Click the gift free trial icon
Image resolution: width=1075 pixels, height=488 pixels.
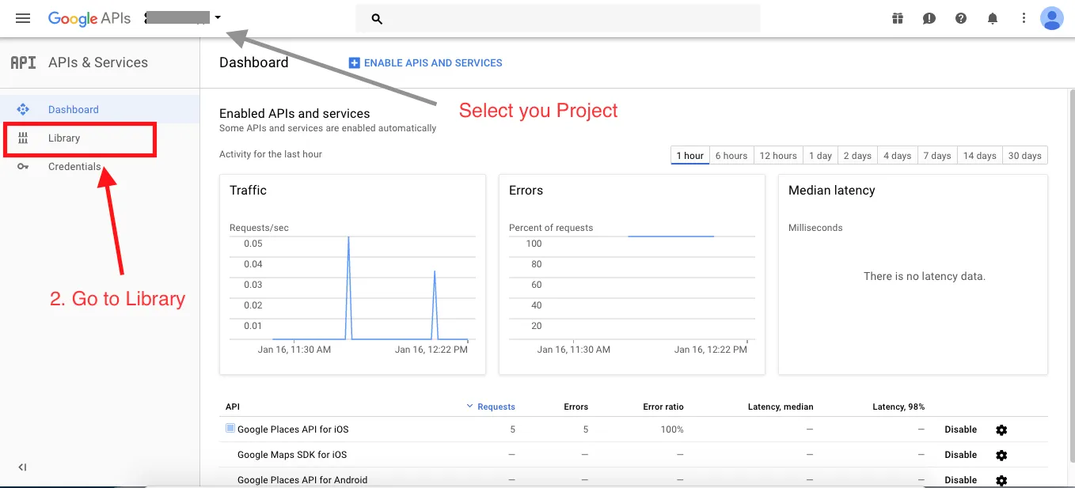[x=898, y=18]
